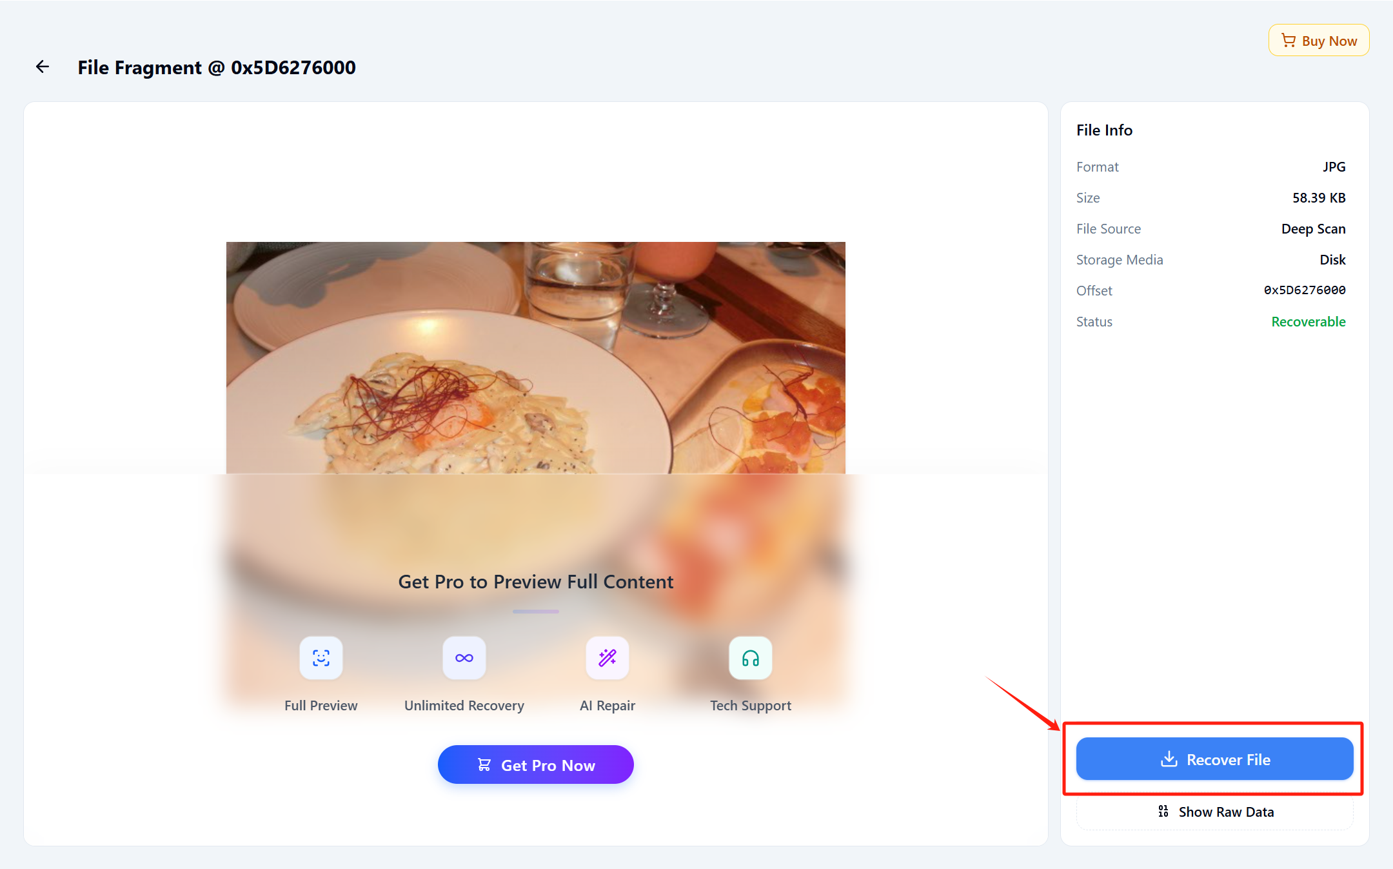This screenshot has height=869, width=1393.
Task: Click the download icon on Recover File
Action: (1169, 759)
